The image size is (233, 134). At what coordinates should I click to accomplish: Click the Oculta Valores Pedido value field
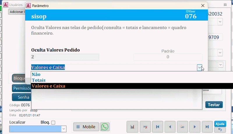click(65, 57)
